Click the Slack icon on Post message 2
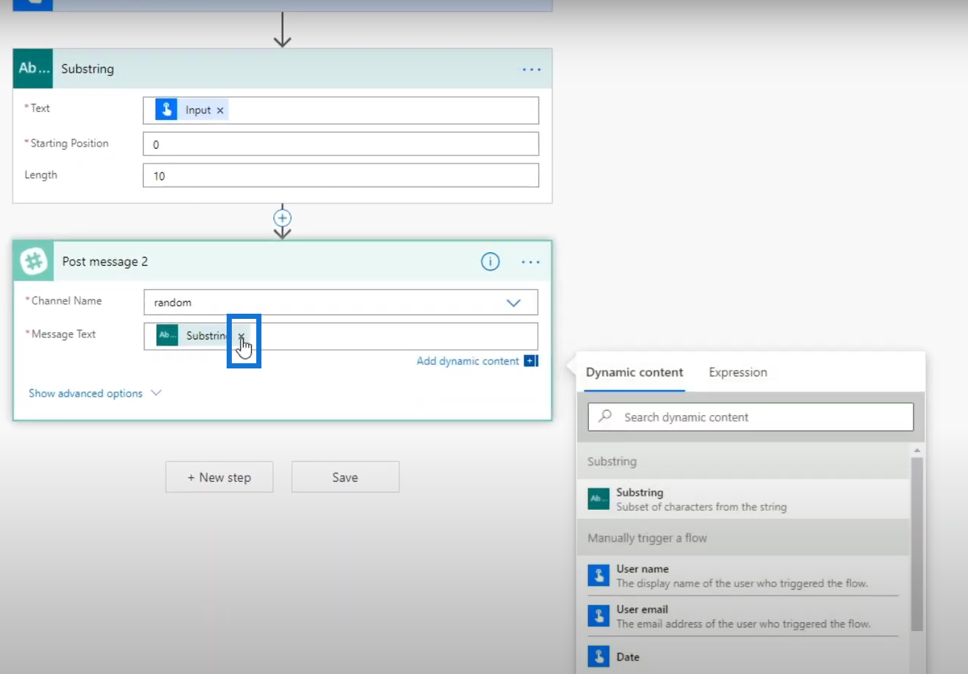The width and height of the screenshot is (968, 674). coord(33,261)
